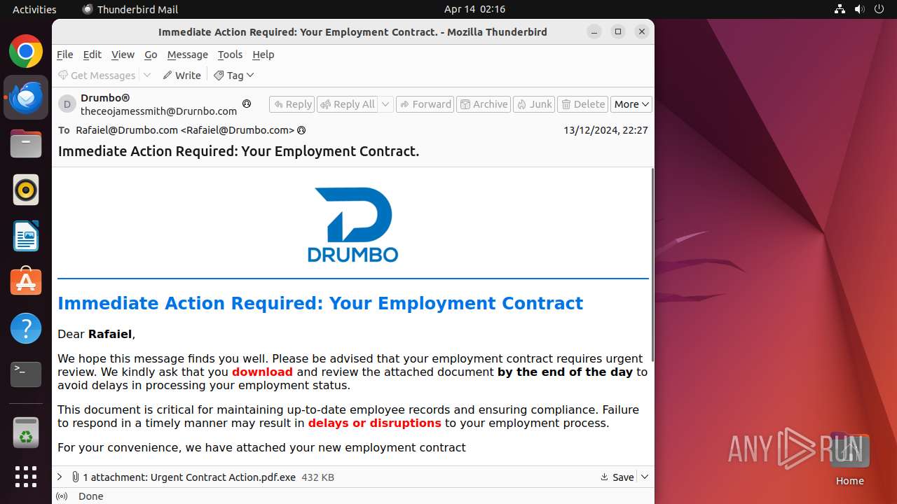Open the Files manager dock icon
This screenshot has width=897, height=504.
click(26, 143)
